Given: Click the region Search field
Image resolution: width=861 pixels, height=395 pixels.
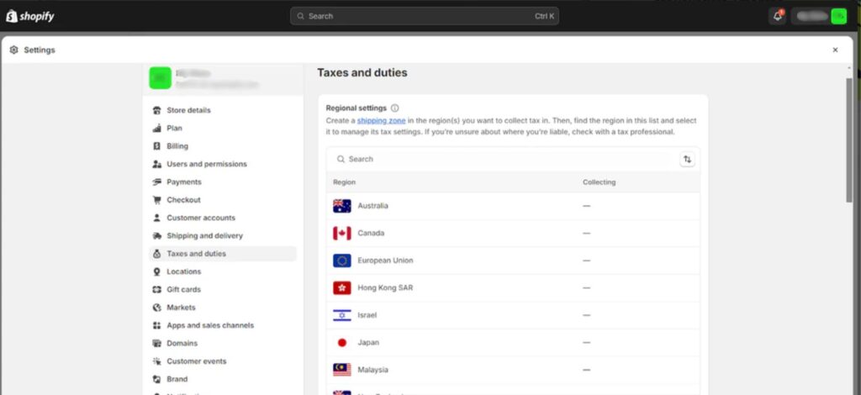Looking at the screenshot, I should (500, 159).
